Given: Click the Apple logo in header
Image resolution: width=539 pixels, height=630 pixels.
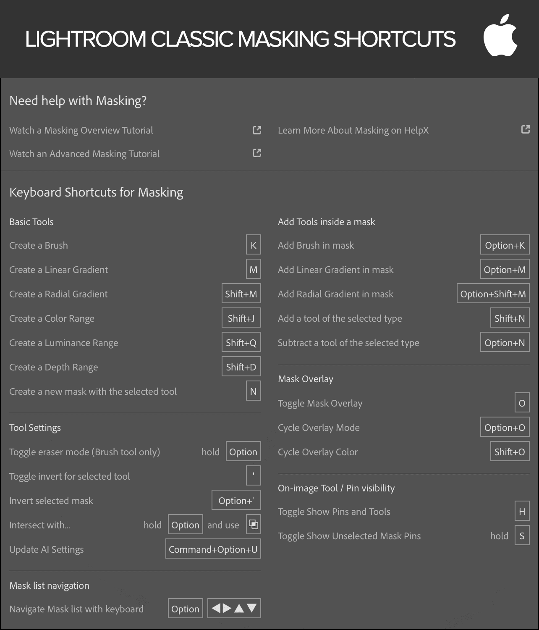Looking at the screenshot, I should (x=500, y=35).
